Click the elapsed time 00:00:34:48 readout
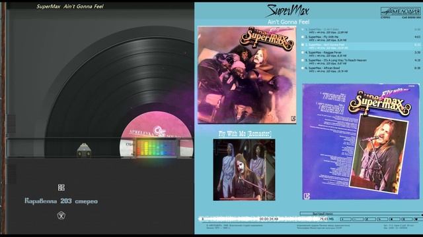This screenshot has width=423, height=237. (x=269, y=219)
